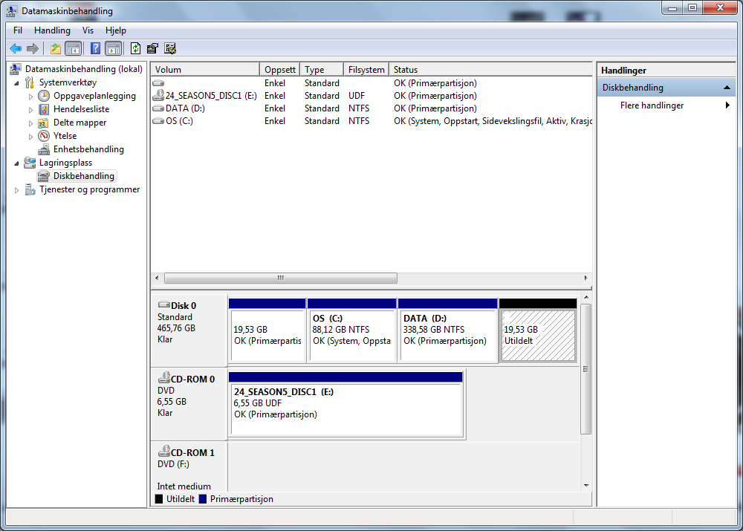This screenshot has height=531, width=743.
Task: Toggle the show/hide console tree icon
Action: [73, 48]
